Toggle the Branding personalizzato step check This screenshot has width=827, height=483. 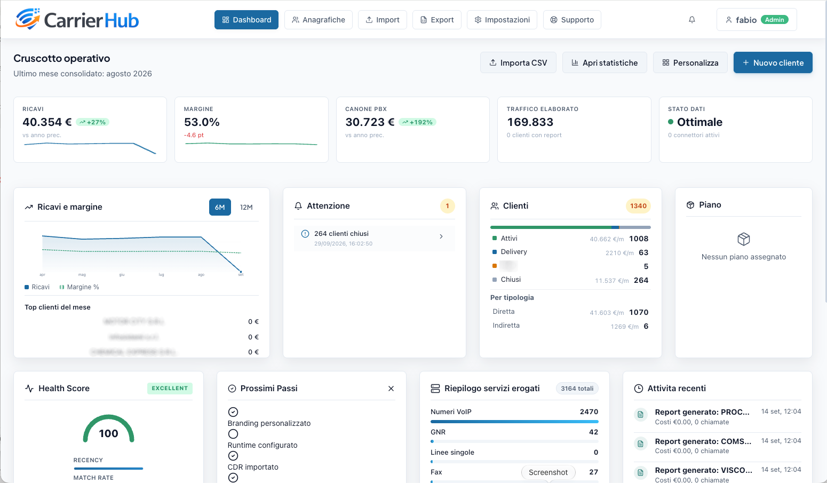(233, 412)
